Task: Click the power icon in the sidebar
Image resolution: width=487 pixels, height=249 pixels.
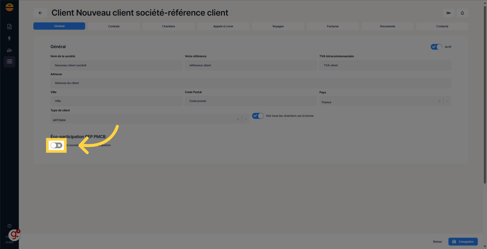Action: point(9,226)
